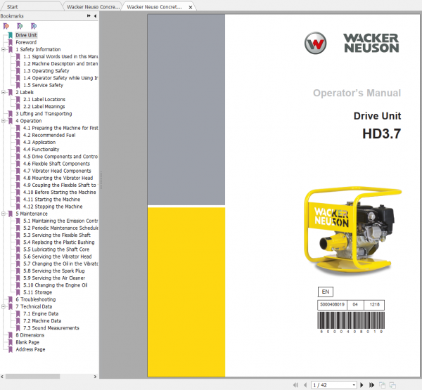Open bookmark 2.2 Label Meanings
Image resolution: width=422 pixels, height=390 pixels.
pyautogui.click(x=44, y=107)
